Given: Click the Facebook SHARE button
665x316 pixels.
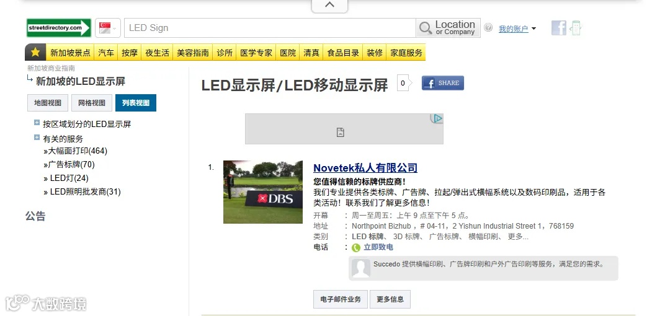Looking at the screenshot, I should tap(443, 83).
